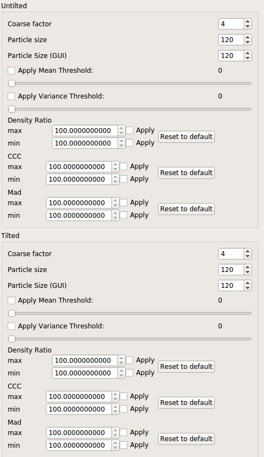
Task: Increase Untilted Density Ratio max value
Action: (x=121, y=128)
